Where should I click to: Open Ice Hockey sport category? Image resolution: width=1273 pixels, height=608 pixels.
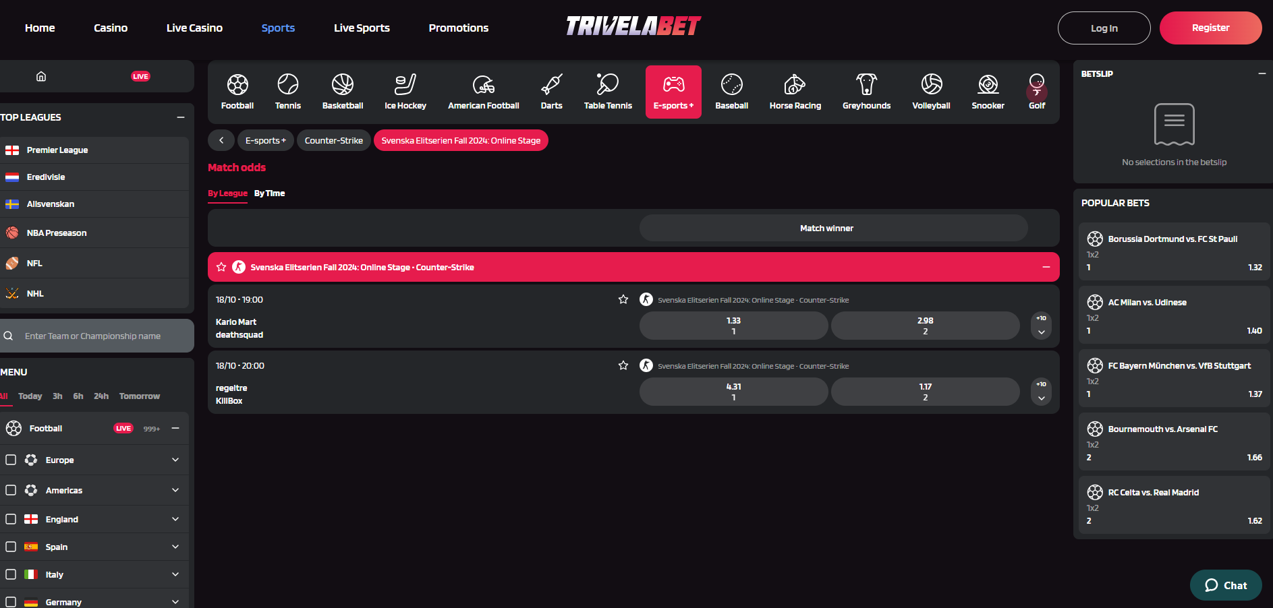point(405,92)
